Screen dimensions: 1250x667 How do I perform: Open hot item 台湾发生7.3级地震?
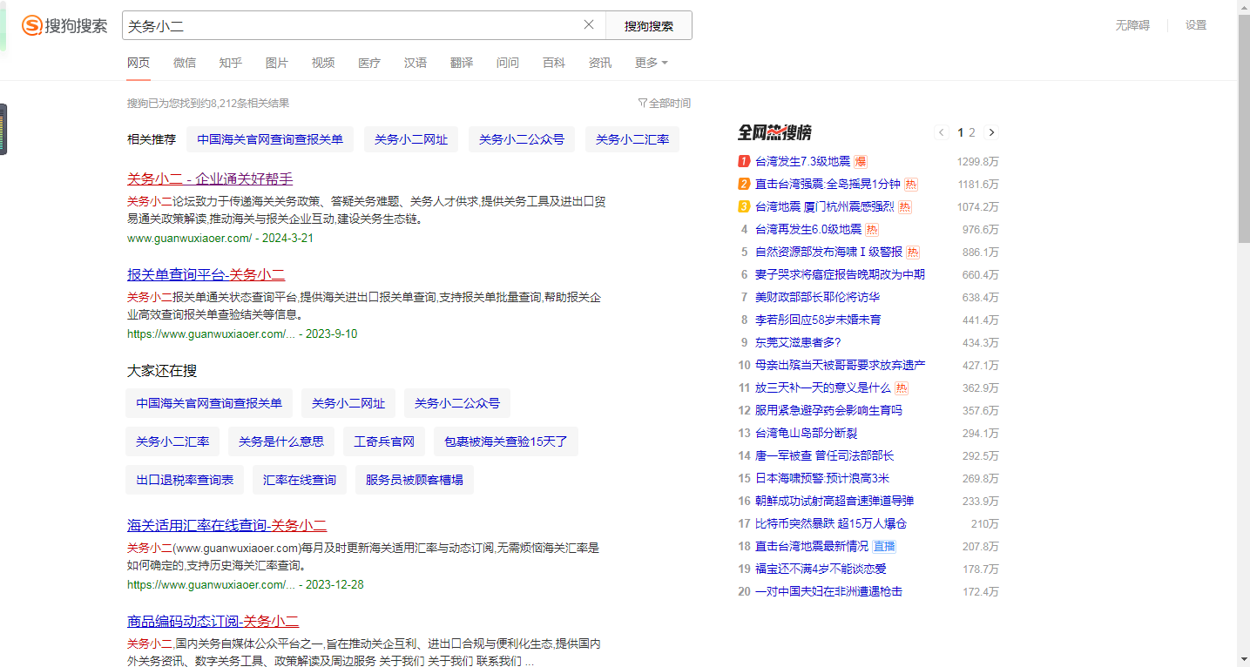[x=802, y=161]
